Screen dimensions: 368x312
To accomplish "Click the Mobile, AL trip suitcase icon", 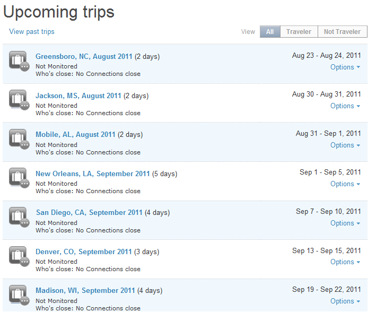I will point(19,139).
